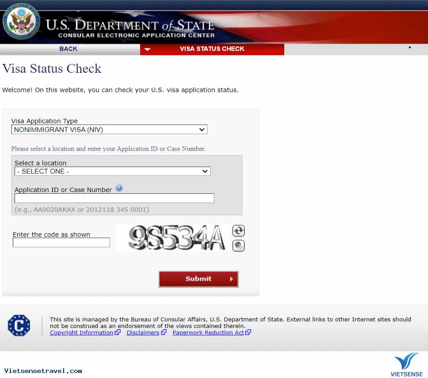428x378 pixels.
Task: Click the Department of State seal logo
Action: pyautogui.click(x=21, y=21)
